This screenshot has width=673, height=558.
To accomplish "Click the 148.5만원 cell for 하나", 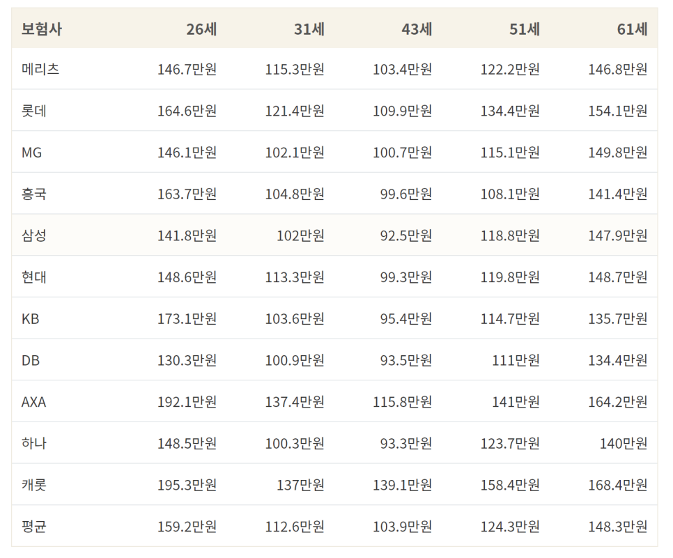I will 187,443.
